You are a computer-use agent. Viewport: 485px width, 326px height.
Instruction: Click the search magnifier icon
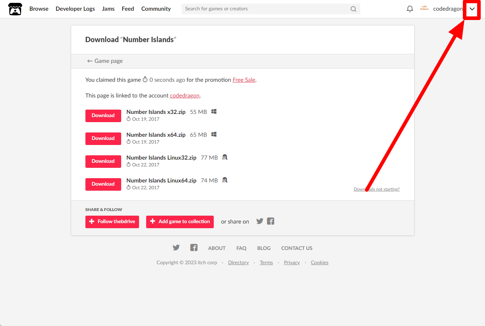coord(353,9)
